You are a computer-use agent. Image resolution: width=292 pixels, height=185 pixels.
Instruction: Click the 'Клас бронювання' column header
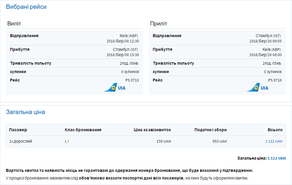click(83, 130)
